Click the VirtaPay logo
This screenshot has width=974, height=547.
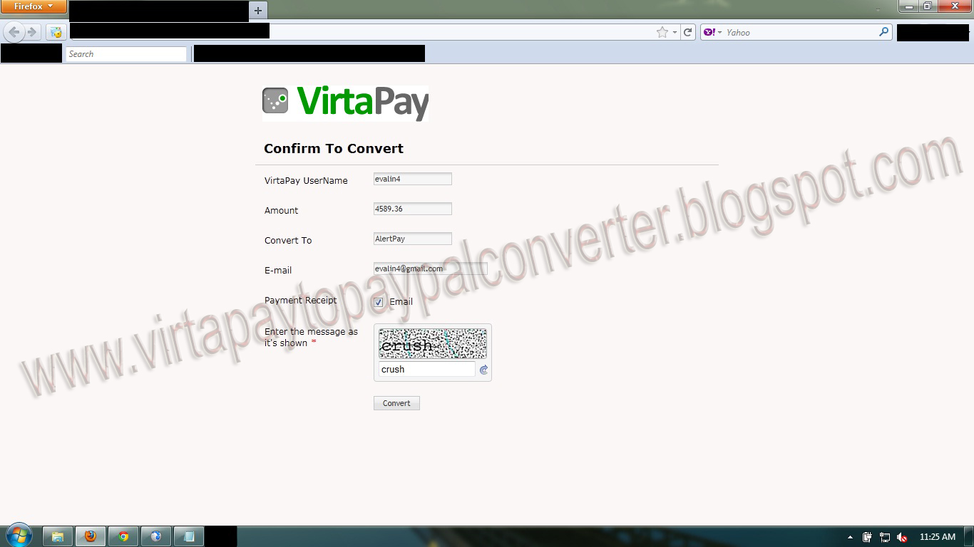[346, 102]
